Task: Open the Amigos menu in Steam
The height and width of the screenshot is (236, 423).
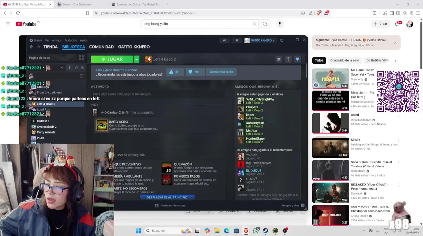Action: click(57, 40)
